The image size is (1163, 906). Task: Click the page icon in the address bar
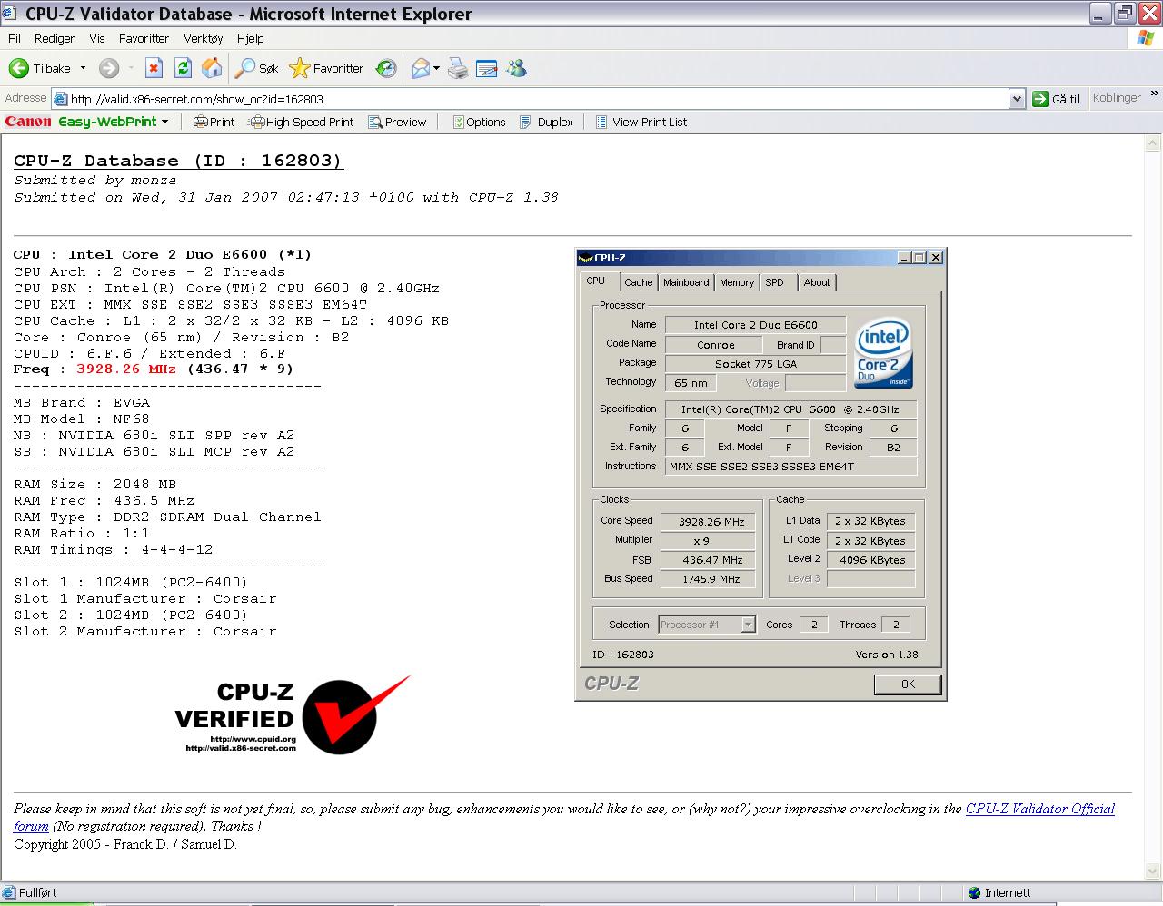click(x=60, y=99)
